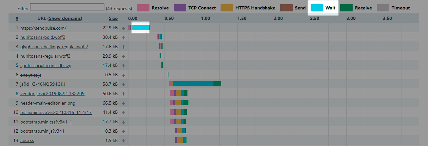Click the Wait legend color swatch
The height and width of the screenshot is (146, 428).
[316, 8]
